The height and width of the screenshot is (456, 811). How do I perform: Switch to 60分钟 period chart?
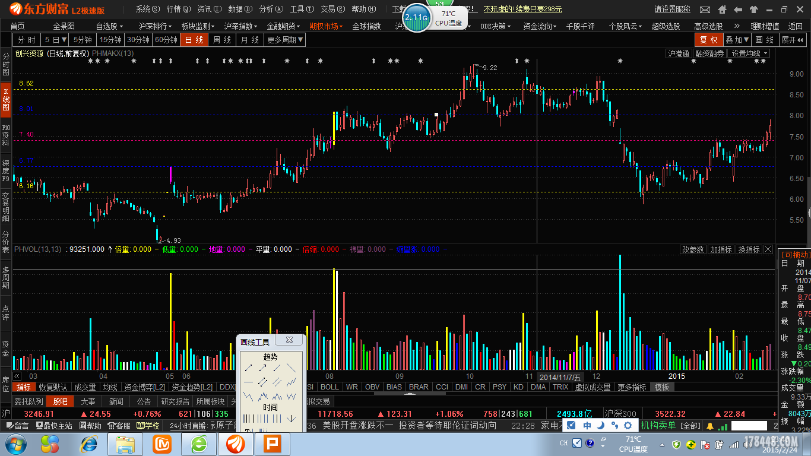pos(166,40)
